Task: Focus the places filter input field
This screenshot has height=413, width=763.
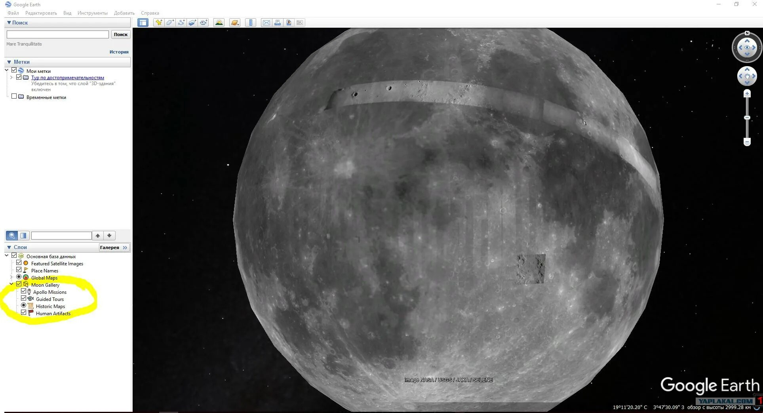Action: point(61,236)
